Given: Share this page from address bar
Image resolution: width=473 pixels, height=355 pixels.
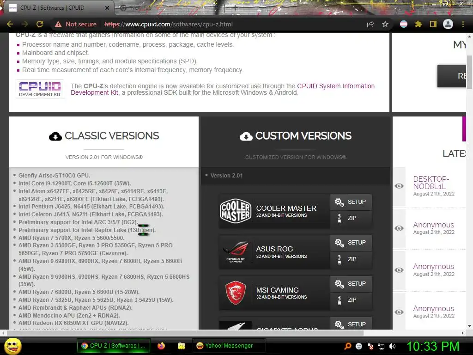Looking at the screenshot, I should point(370,24).
